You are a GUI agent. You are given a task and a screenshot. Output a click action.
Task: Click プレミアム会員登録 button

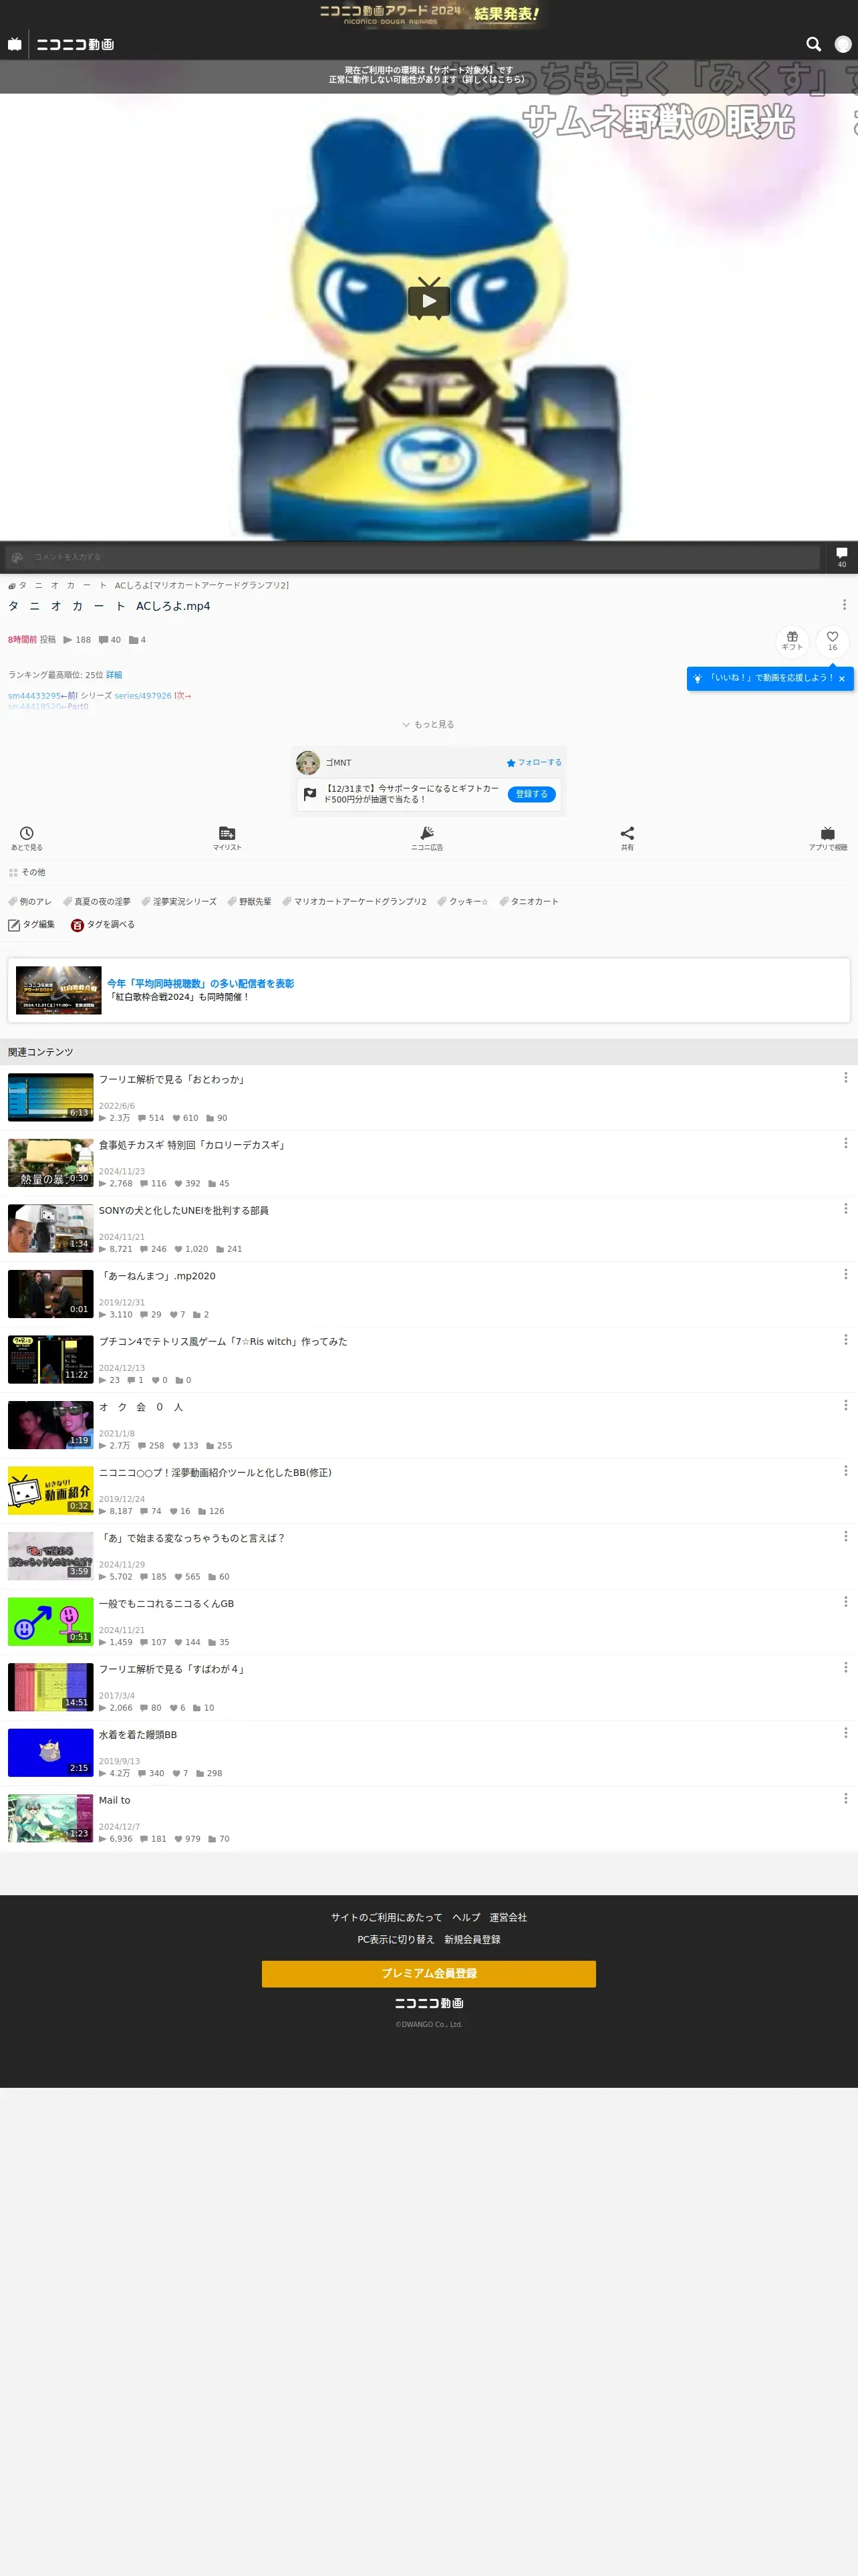click(x=428, y=1973)
